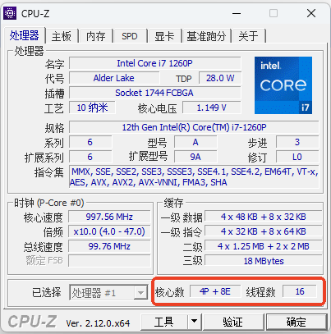The height and width of the screenshot is (334, 331).
Task: Open the SPD tab
Action: tap(130, 36)
